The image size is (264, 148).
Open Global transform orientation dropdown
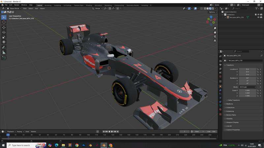(97, 9)
